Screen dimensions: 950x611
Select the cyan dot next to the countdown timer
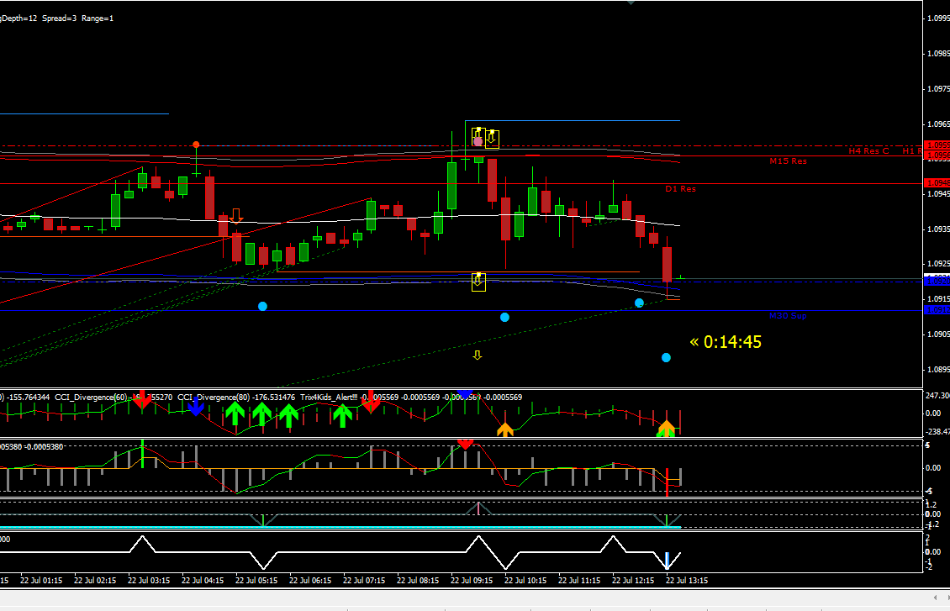[666, 358]
